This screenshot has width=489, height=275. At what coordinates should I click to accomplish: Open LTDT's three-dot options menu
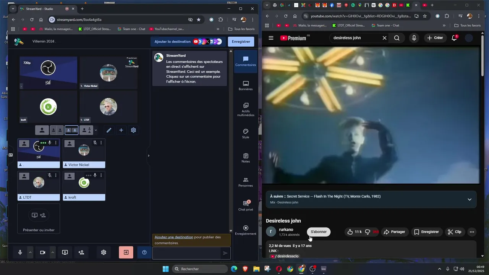click(x=56, y=175)
